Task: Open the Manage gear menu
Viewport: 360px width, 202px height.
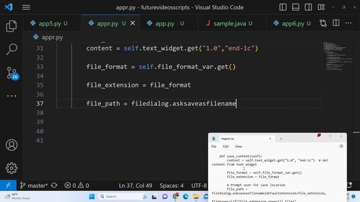Action: click(x=11, y=168)
